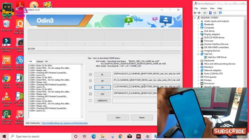Click the CP file button
Viewport: 249px width, 140px height.
coord(102,87)
